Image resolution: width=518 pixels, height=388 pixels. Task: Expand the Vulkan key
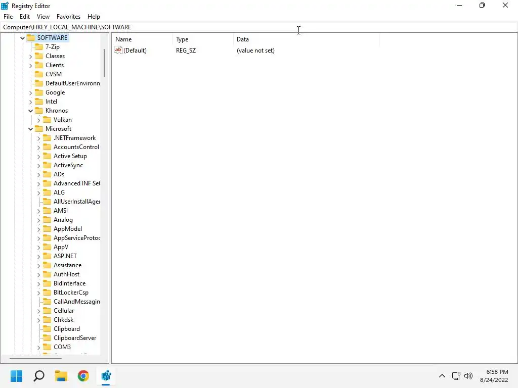(38, 120)
